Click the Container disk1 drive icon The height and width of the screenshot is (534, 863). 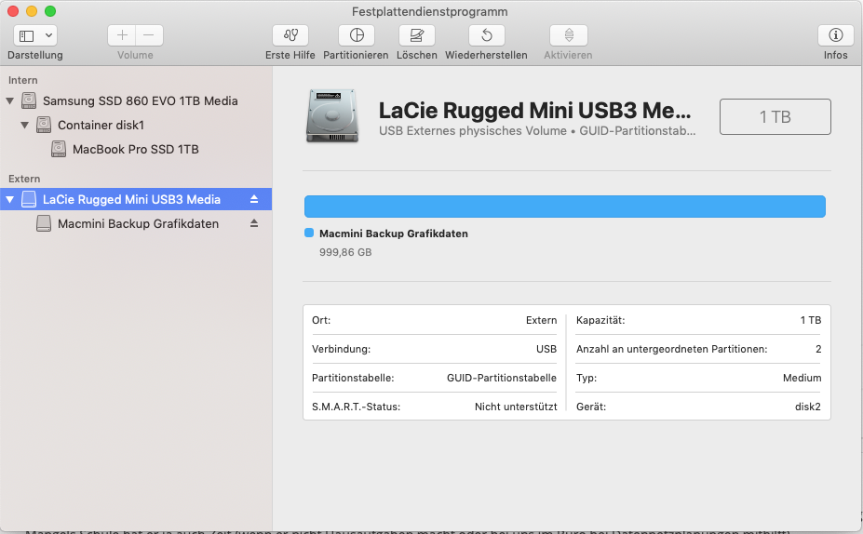[44, 125]
